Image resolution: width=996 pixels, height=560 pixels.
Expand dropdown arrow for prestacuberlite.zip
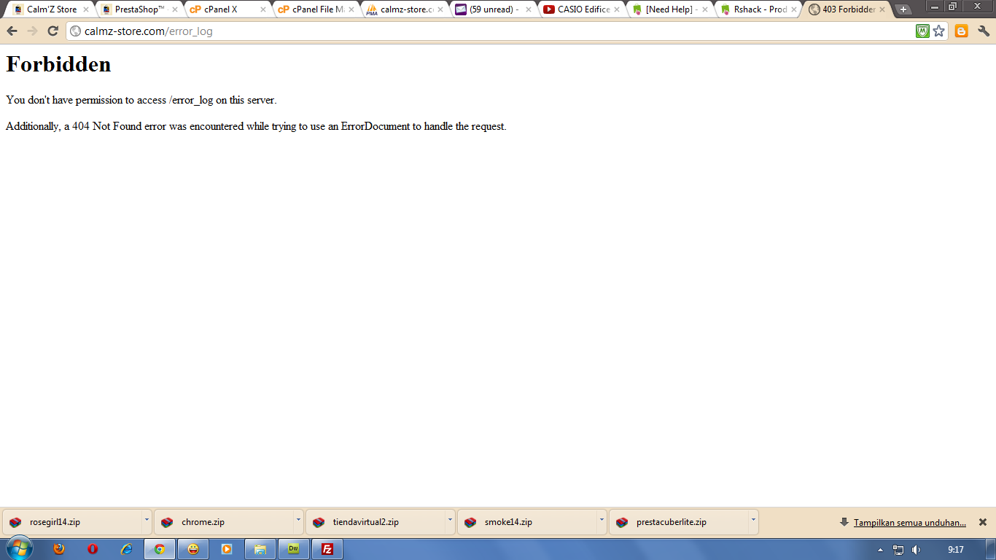(753, 522)
